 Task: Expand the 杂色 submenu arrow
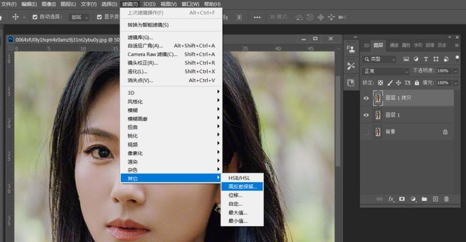click(x=218, y=169)
